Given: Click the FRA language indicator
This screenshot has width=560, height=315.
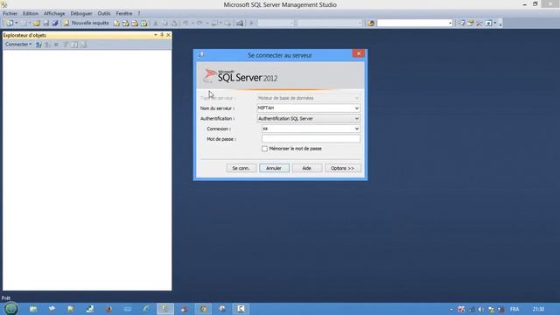Looking at the screenshot, I should (514, 309).
